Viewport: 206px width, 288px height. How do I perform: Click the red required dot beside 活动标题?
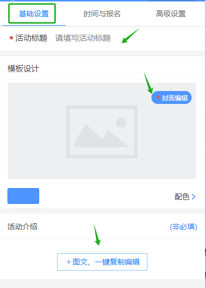click(x=11, y=38)
